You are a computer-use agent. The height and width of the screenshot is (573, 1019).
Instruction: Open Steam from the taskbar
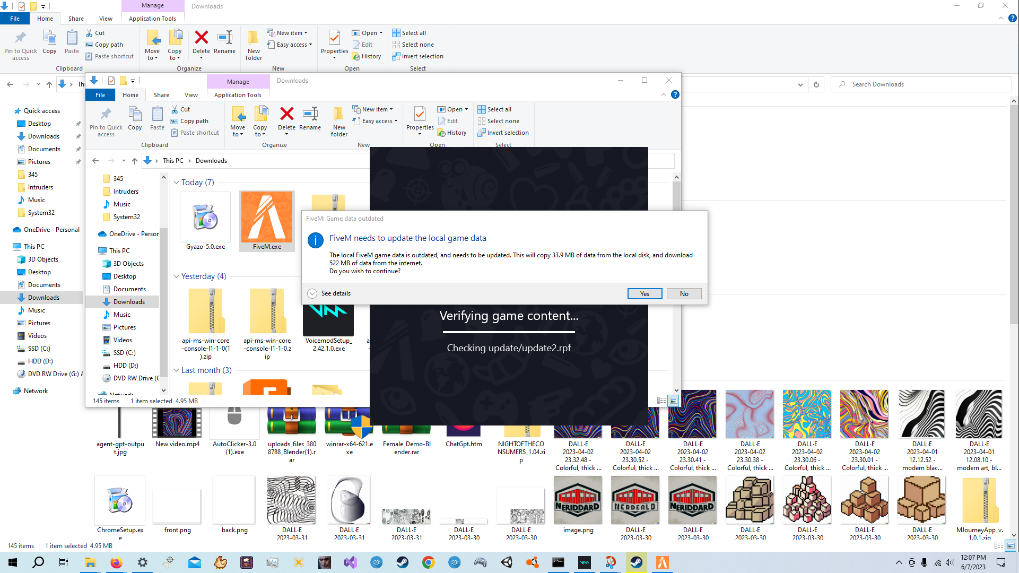402,562
